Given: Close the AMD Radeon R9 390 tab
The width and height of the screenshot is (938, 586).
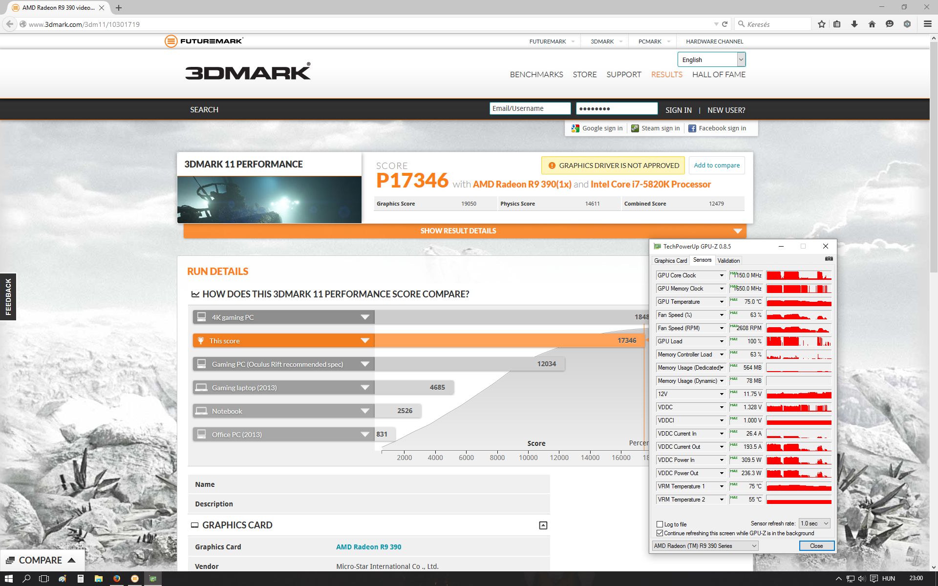Looking at the screenshot, I should (102, 8).
